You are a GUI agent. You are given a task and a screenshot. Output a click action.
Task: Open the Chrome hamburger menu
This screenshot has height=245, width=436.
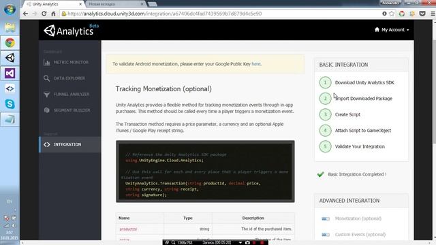pyautogui.click(x=433, y=14)
